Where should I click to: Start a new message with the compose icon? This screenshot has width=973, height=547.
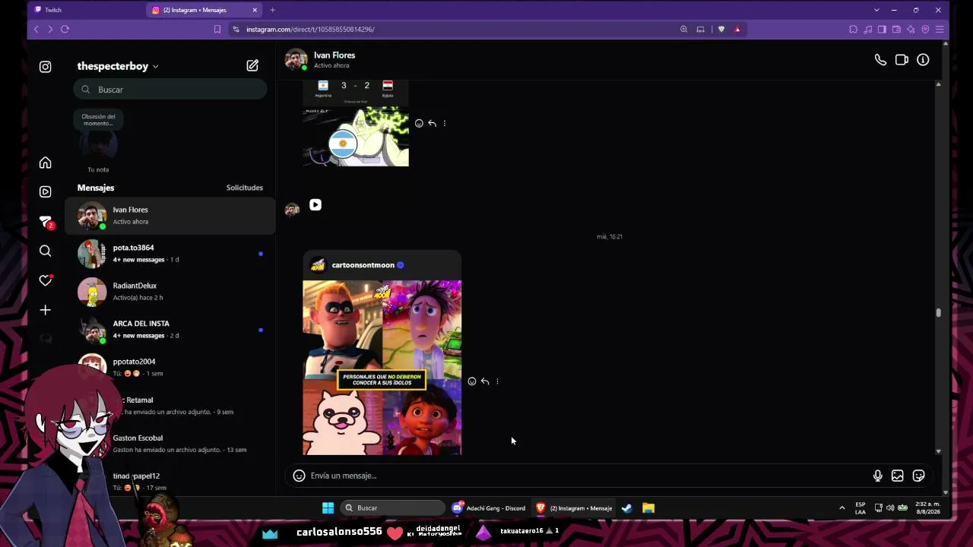click(x=252, y=66)
